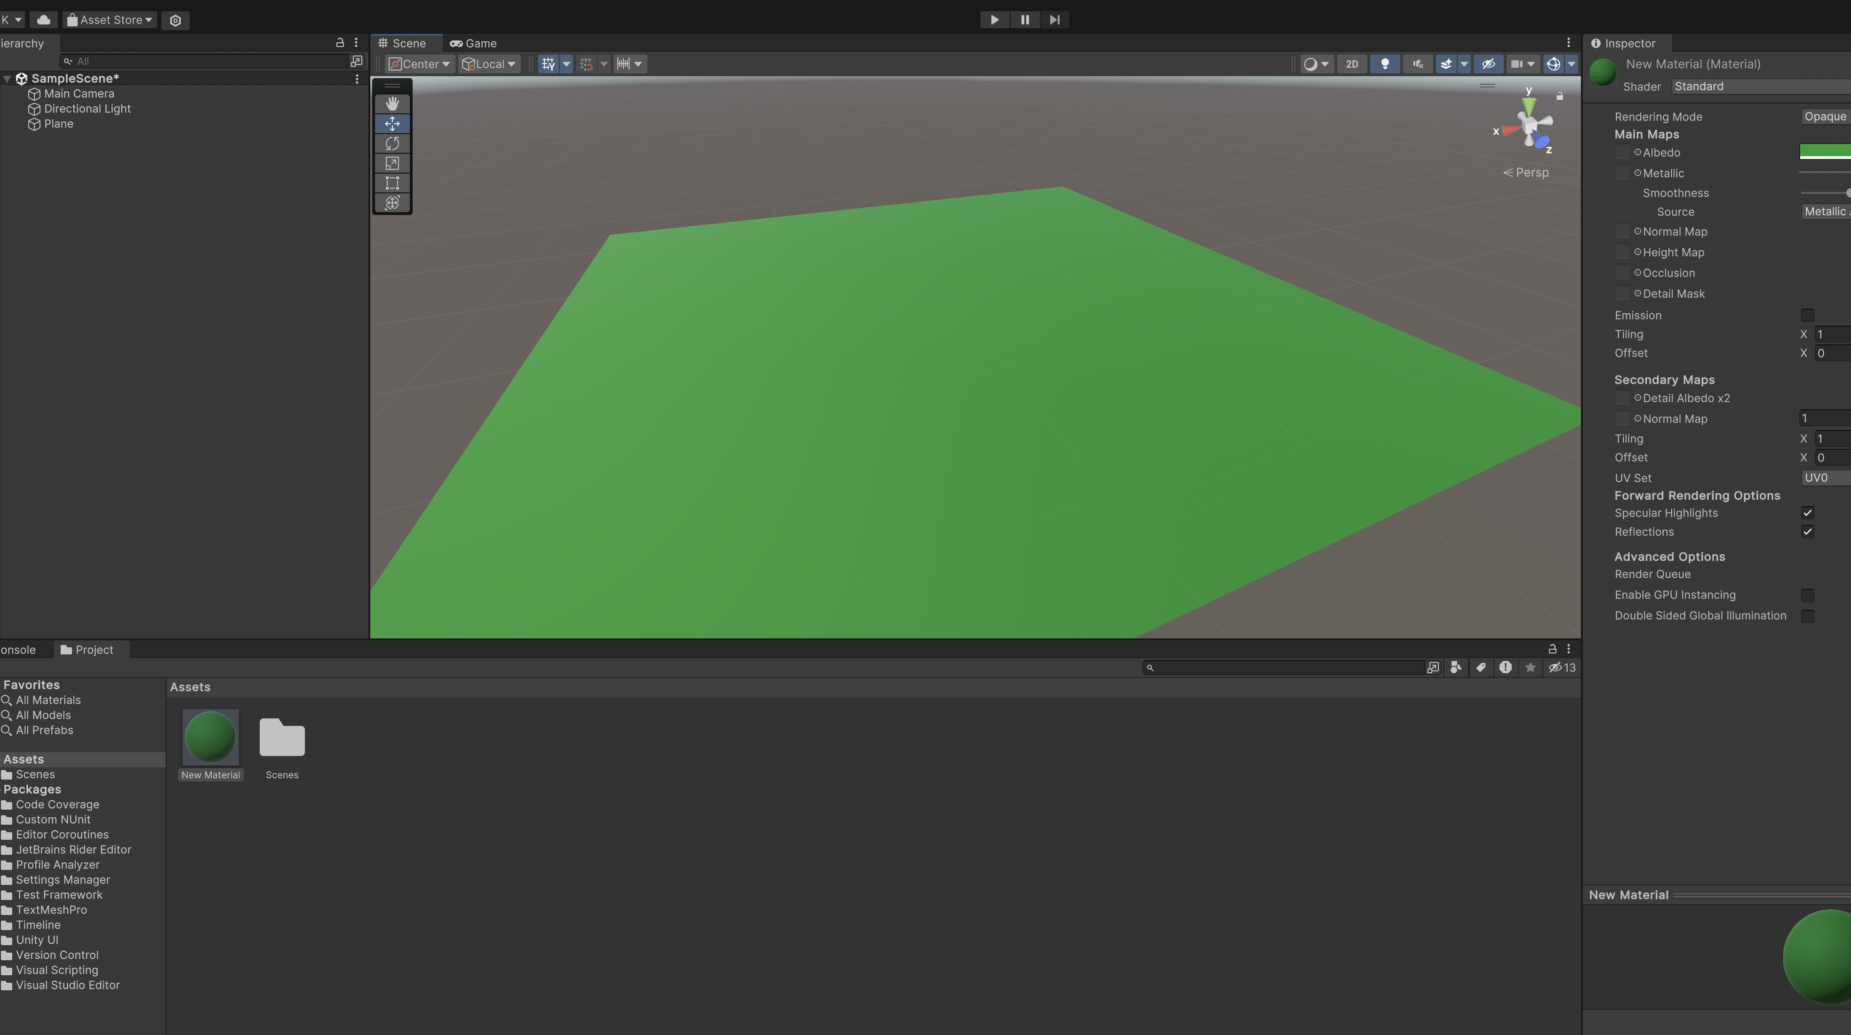Open the UV Set dropdown
The image size is (1851, 1035).
coord(1826,478)
